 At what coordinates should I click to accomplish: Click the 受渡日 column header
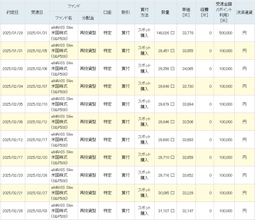coord(37,12)
